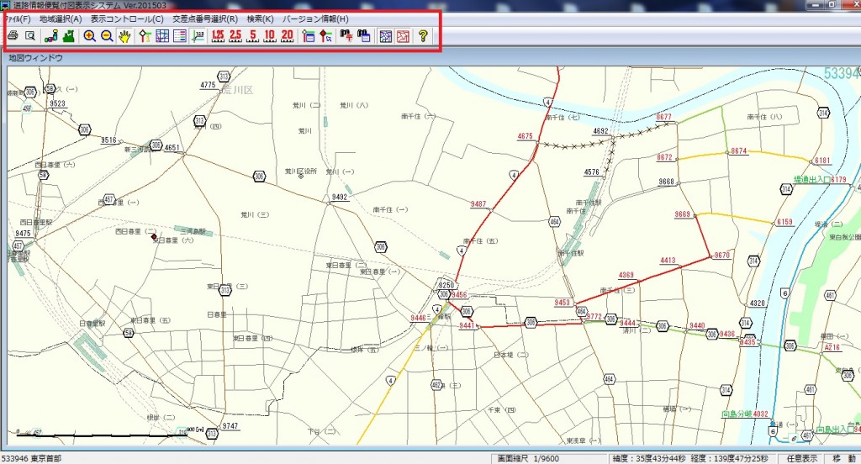The height and width of the screenshot is (464, 861).
Task: Click the red map view icon
Action: (x=403, y=36)
